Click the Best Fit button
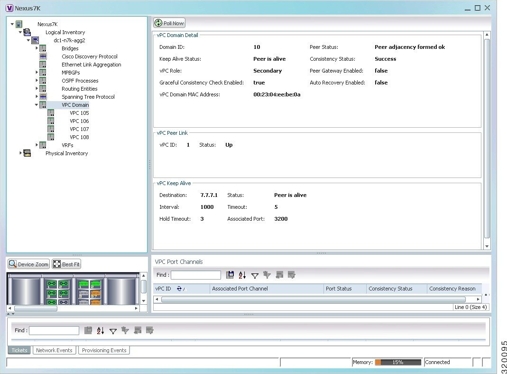Image resolution: width=507 pixels, height=374 pixels. pos(66,264)
